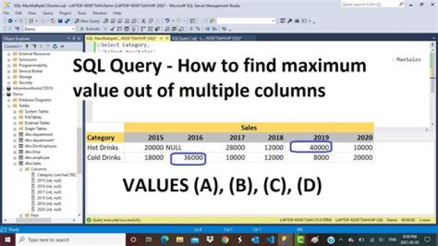Image resolution: width=438 pixels, height=246 pixels.
Task: Select the Keys folder under dbo.Sales
Action: [35, 216]
